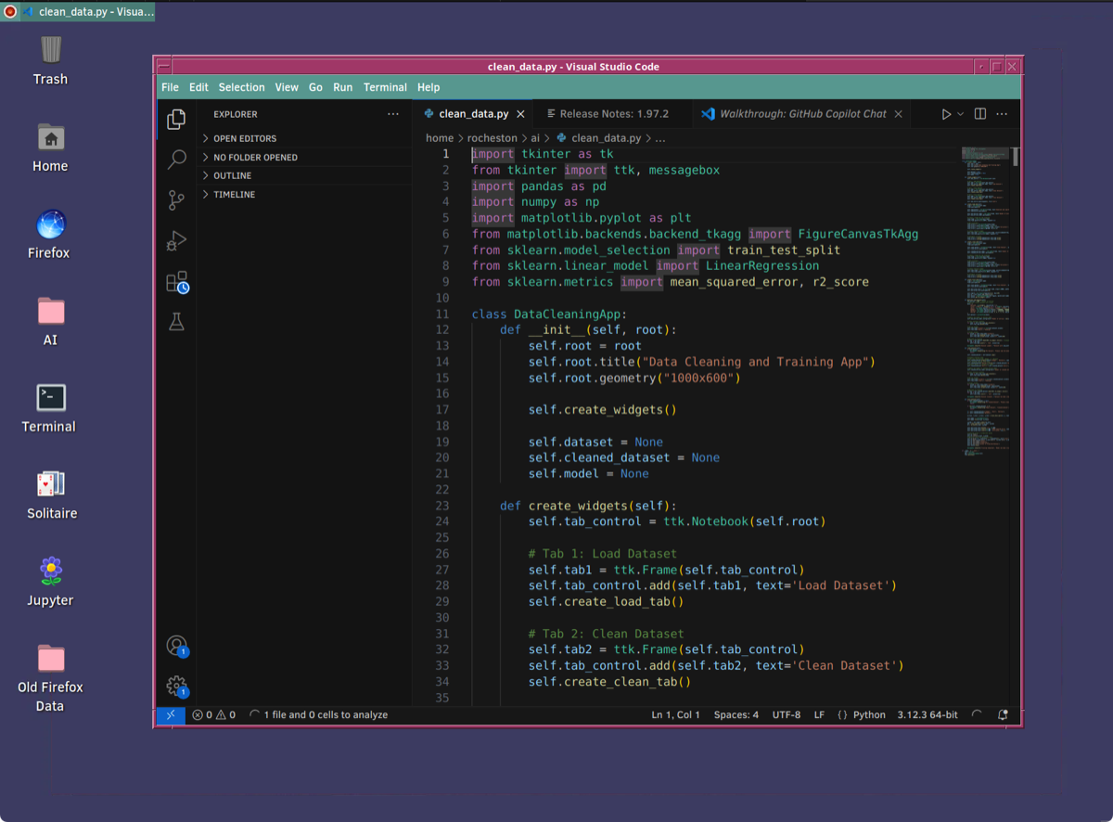Viewport: 1113px width, 822px height.
Task: Open the Terminal menu
Action: 385,87
